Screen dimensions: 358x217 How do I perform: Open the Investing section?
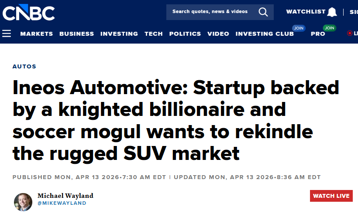(x=119, y=34)
